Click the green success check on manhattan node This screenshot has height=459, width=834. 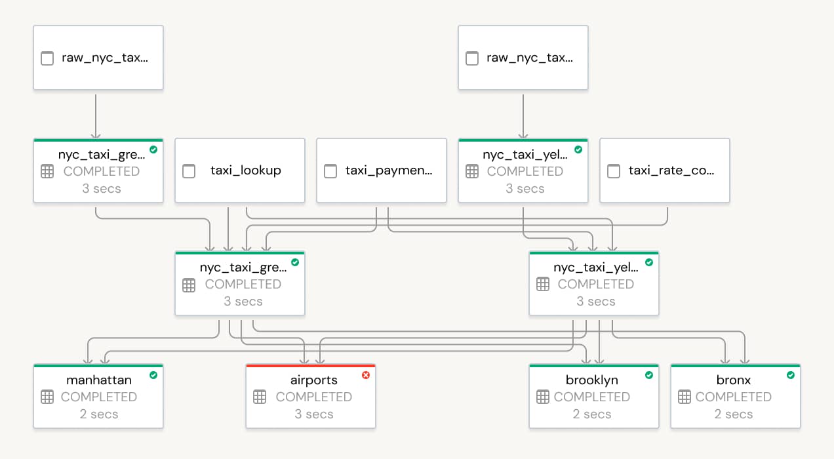[x=153, y=375]
